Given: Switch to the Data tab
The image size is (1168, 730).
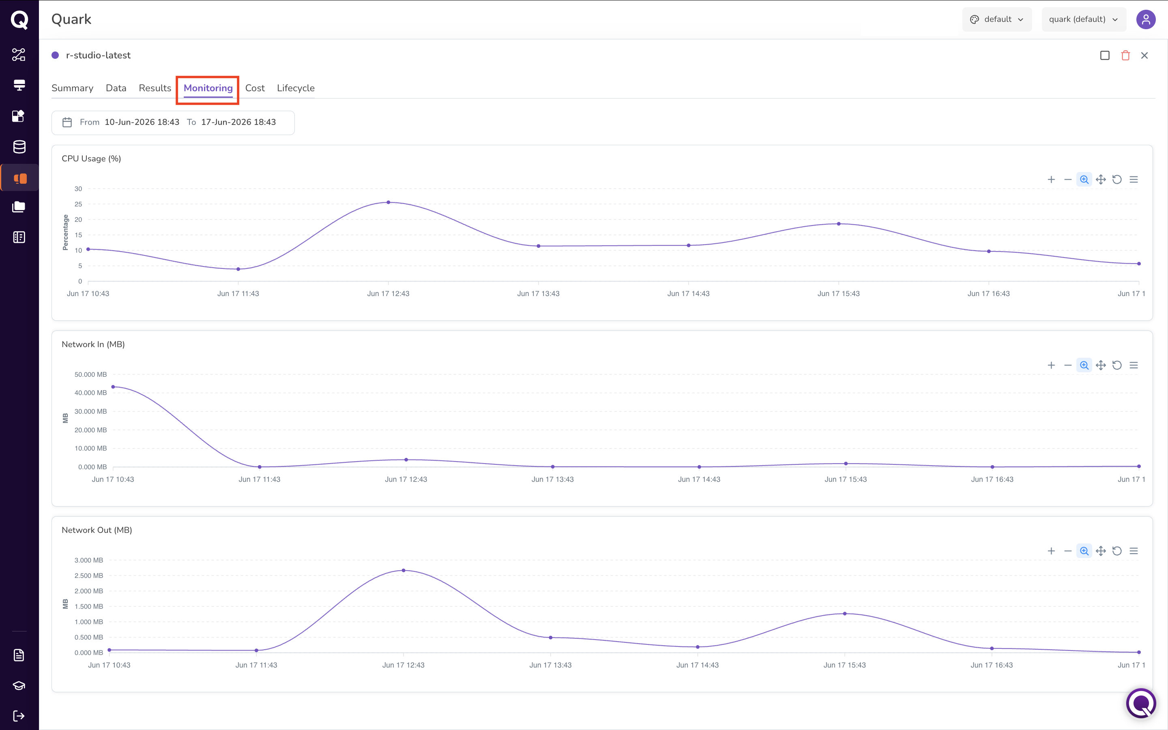Looking at the screenshot, I should point(116,88).
